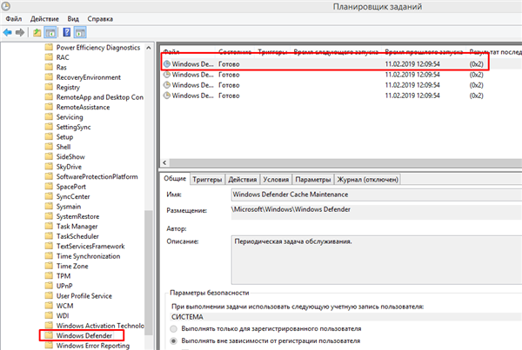Click folder icon next to Shell

point(49,147)
